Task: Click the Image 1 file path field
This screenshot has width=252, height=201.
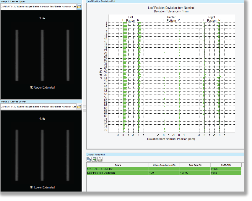Action: 38,7
